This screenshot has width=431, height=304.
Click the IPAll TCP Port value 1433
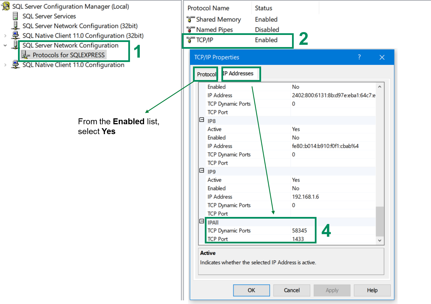(x=298, y=239)
